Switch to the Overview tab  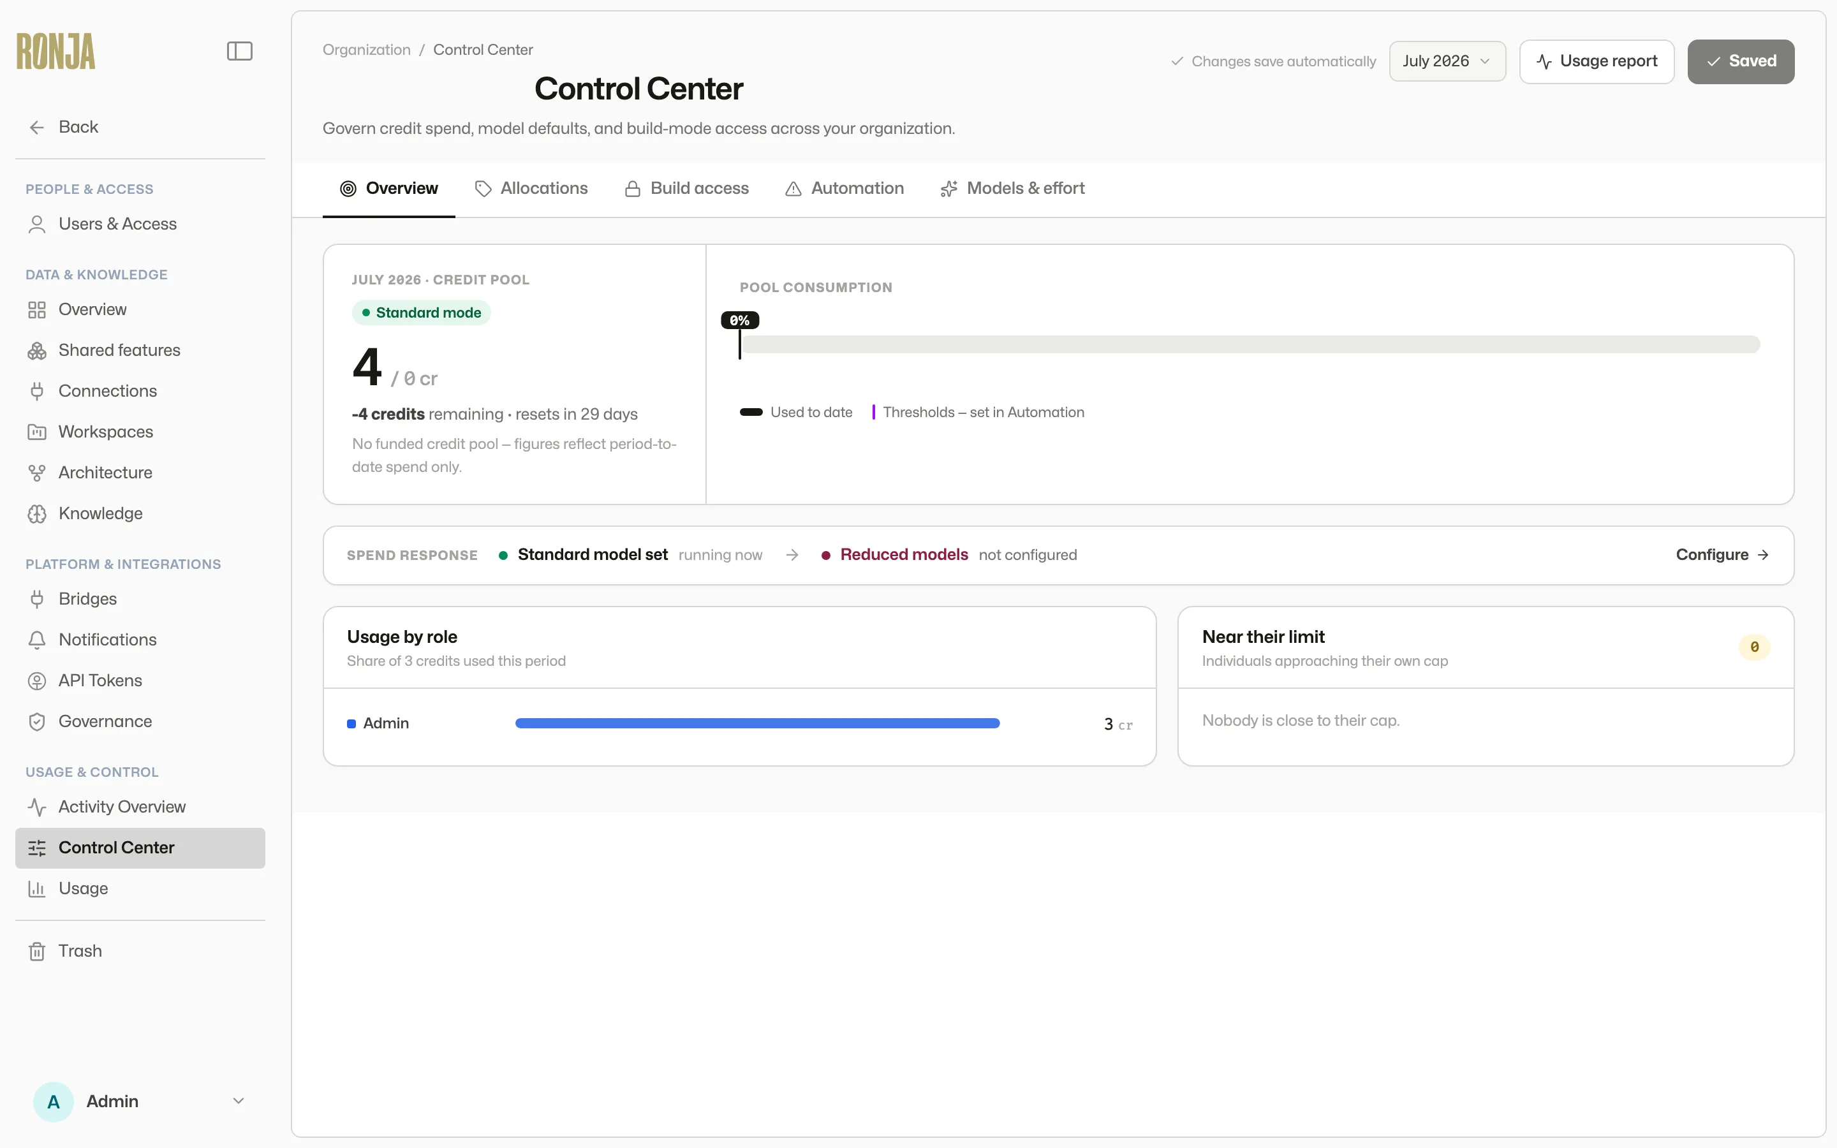click(388, 188)
